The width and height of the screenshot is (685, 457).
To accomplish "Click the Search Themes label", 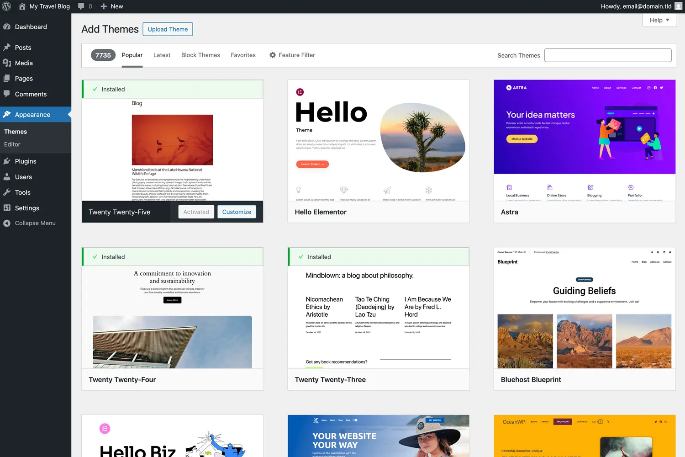I will (x=519, y=55).
